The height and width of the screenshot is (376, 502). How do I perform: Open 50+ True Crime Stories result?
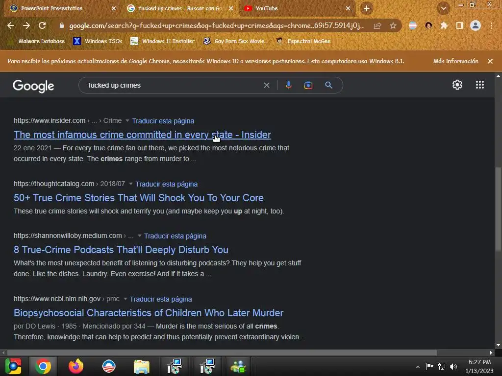click(x=139, y=198)
